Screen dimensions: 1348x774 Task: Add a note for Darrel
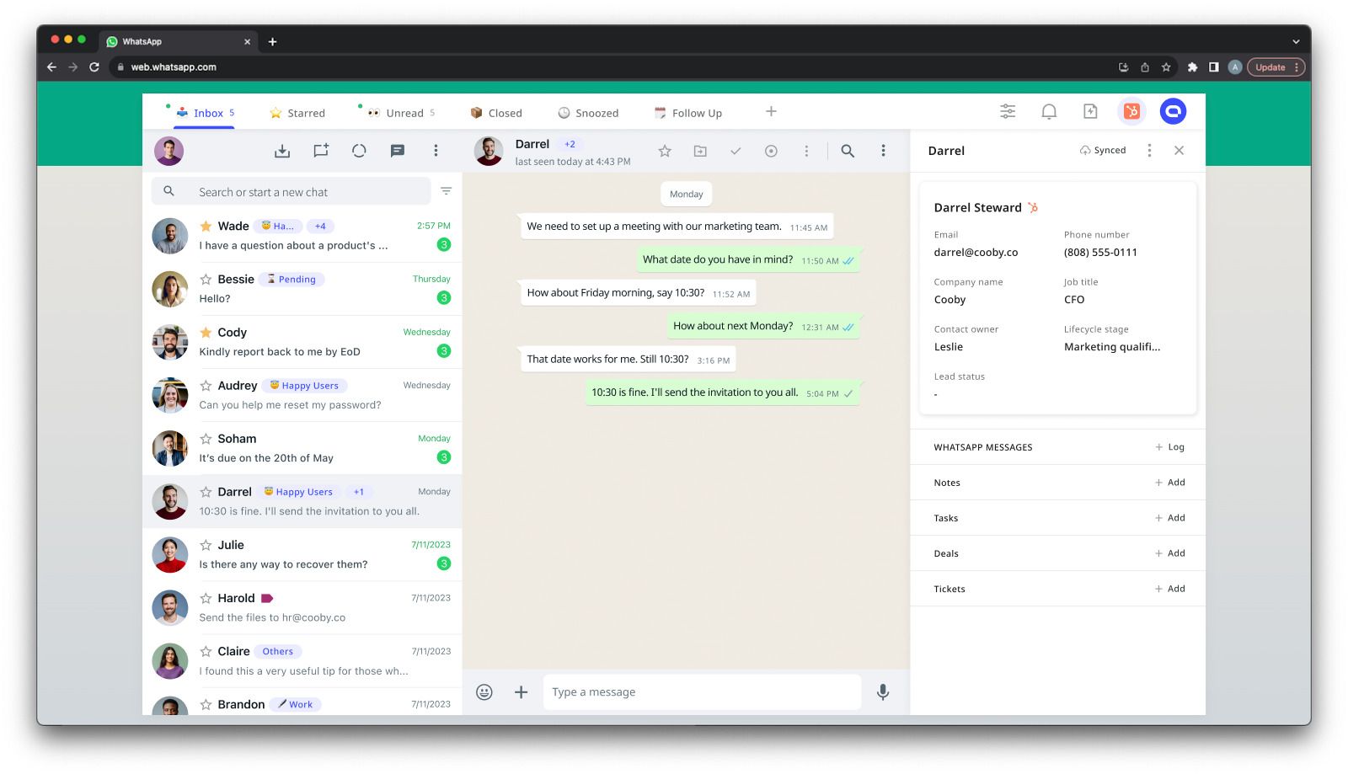pos(1170,483)
